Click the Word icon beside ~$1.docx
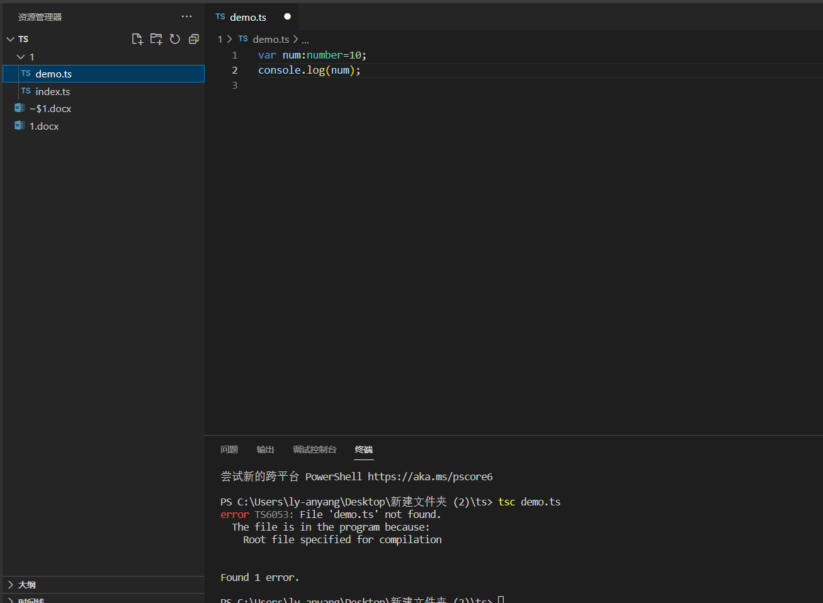Image resolution: width=823 pixels, height=603 pixels. [x=20, y=108]
